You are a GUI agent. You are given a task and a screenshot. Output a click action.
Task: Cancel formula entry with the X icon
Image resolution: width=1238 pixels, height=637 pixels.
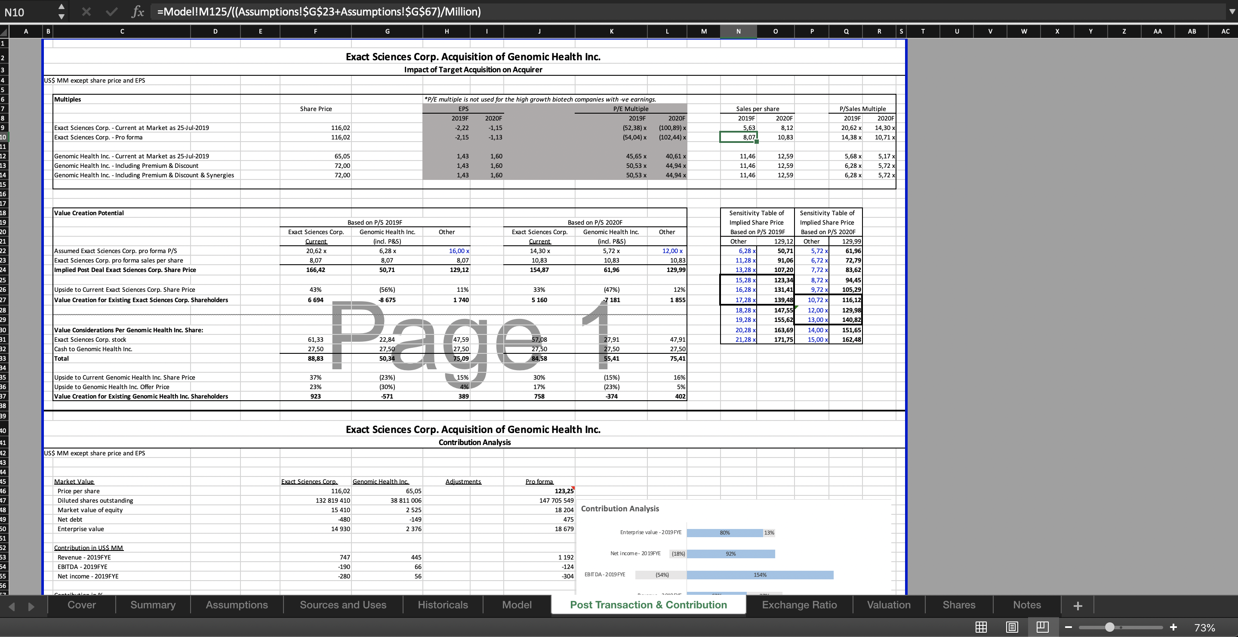coord(86,12)
